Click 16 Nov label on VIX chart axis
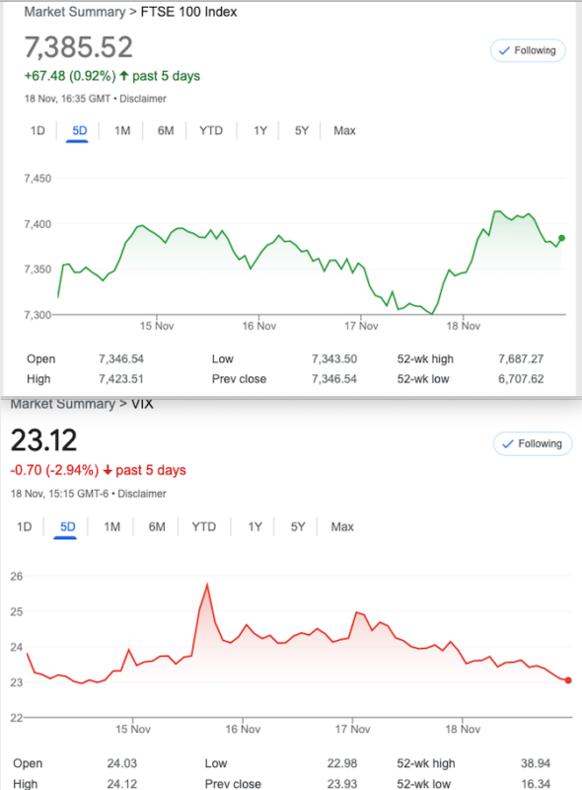Screen dimensions: 582x790 click(x=243, y=729)
